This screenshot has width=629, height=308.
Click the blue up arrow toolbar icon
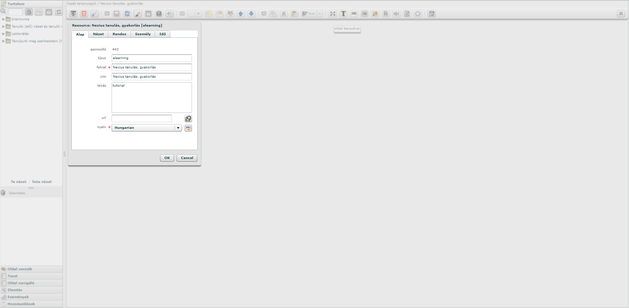click(241, 14)
